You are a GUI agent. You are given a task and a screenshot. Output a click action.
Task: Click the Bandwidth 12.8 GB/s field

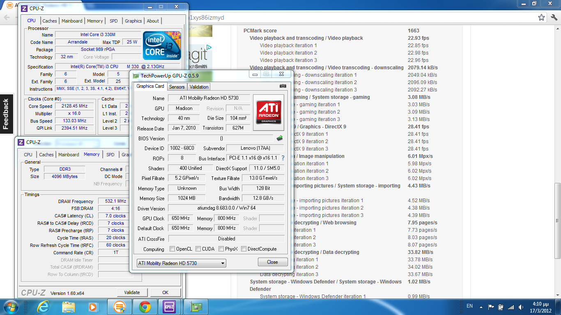(263, 198)
